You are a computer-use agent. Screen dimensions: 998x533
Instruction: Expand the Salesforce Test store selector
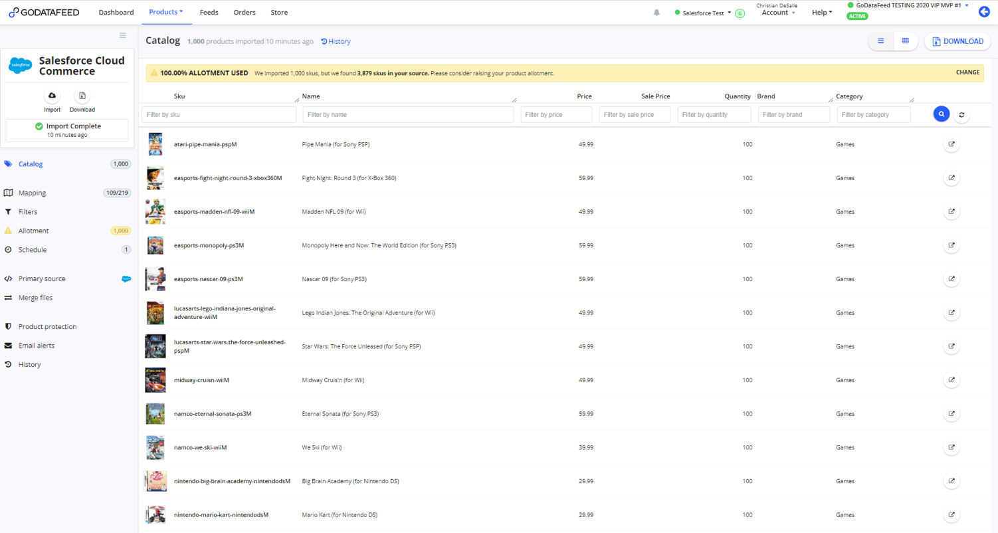point(703,13)
